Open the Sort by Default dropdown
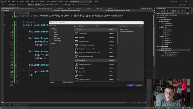193x109 pixels. click(x=87, y=26)
